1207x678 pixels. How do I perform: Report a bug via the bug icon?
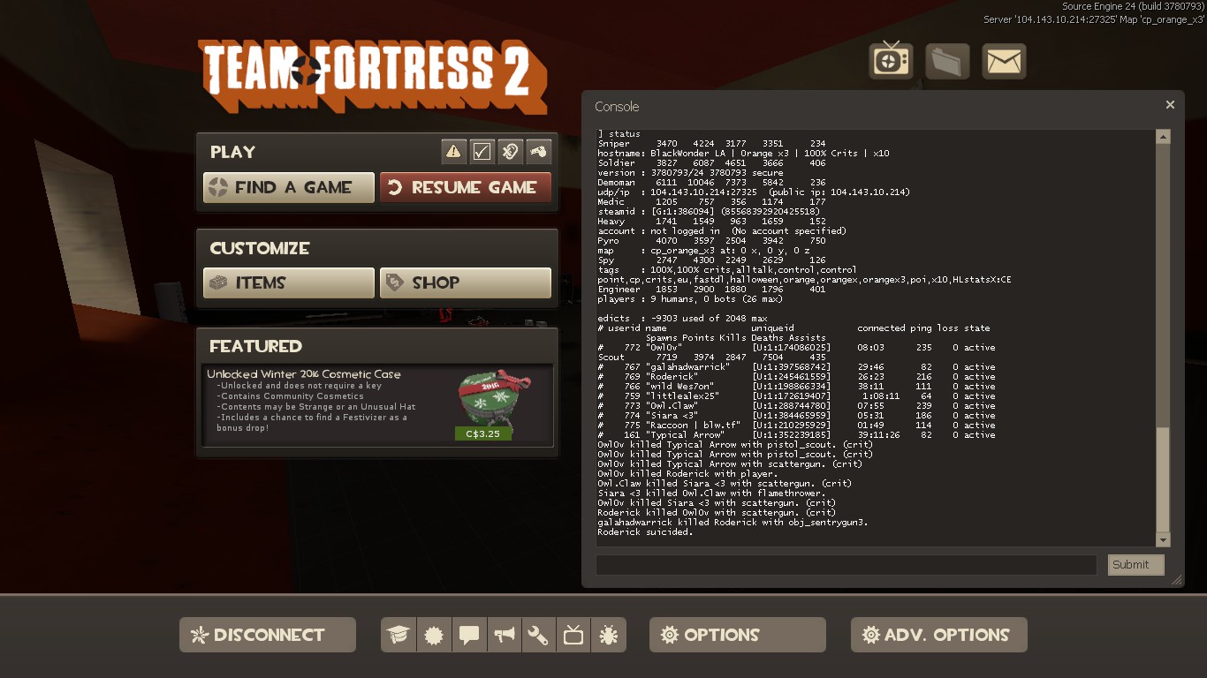pos(609,635)
